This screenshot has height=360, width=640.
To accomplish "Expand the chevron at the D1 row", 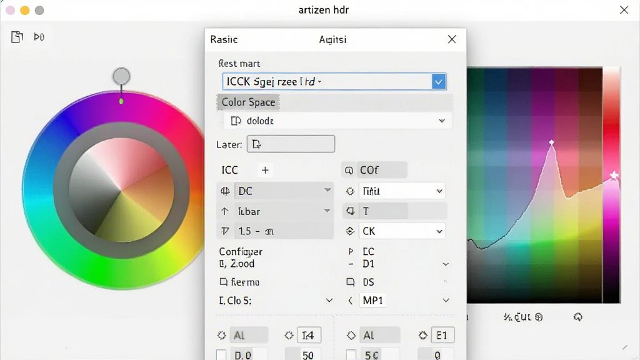I will coord(446,264).
